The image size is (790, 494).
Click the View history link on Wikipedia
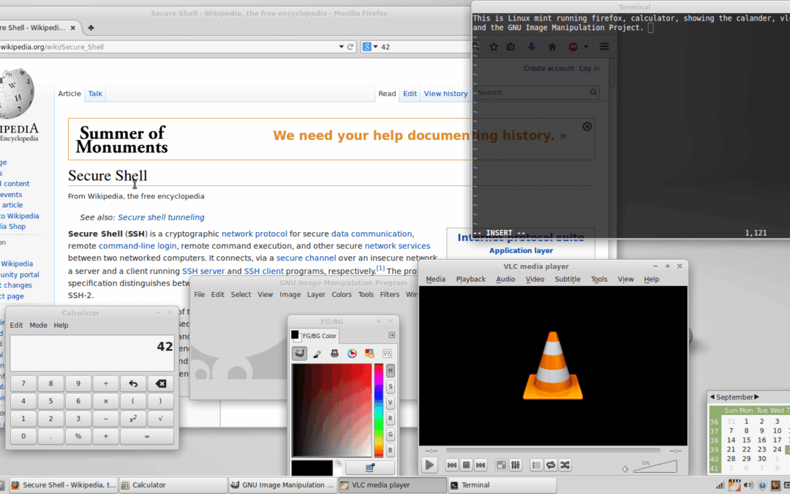click(445, 93)
